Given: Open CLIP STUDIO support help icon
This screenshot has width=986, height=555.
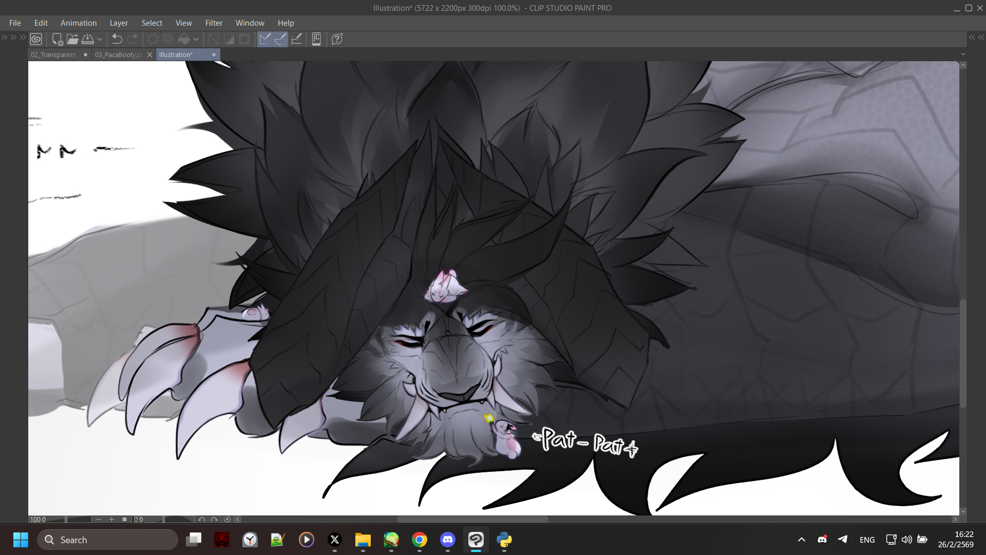Looking at the screenshot, I should coord(337,39).
